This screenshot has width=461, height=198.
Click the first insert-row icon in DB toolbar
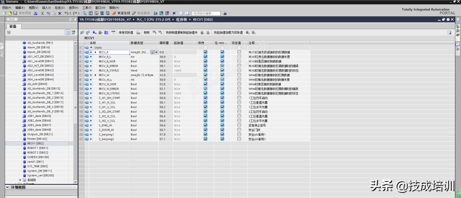tap(82, 32)
